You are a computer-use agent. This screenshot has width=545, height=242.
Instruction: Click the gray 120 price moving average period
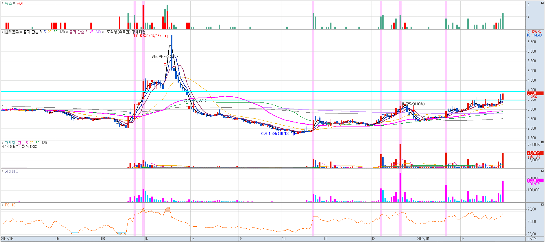coord(62,32)
